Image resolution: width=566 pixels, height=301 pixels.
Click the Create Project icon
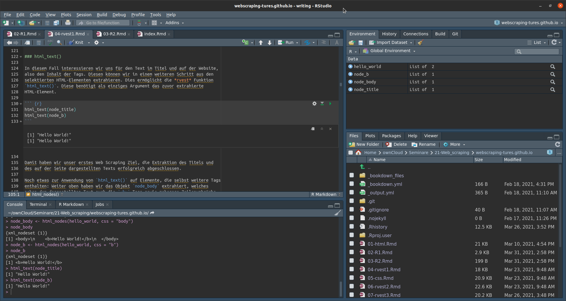click(x=21, y=23)
